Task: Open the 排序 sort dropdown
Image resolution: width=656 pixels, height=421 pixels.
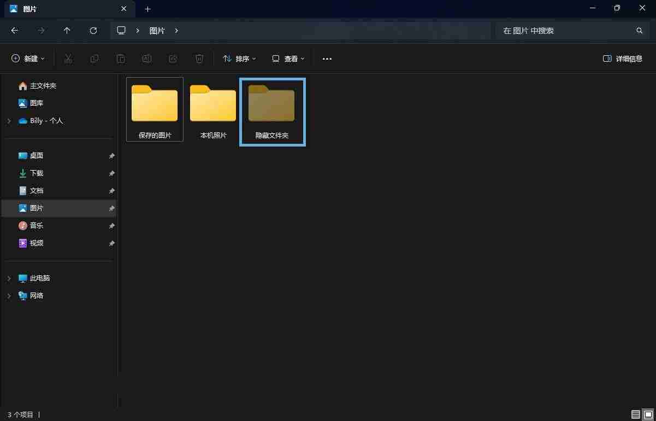Action: click(x=239, y=59)
